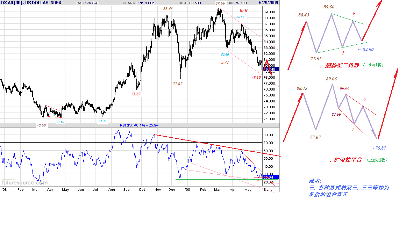This screenshot has height=246, width=399.
Task: Click the line 三, 各种形式的双三, 三三等较为
Action: 349,188
